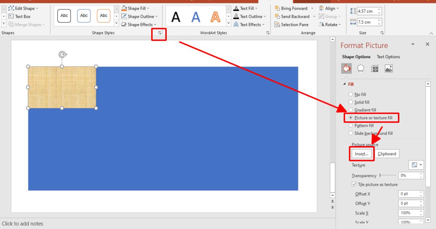The width and height of the screenshot is (436, 229).
Task: Click the Offset Y value field
Action: point(408,204)
